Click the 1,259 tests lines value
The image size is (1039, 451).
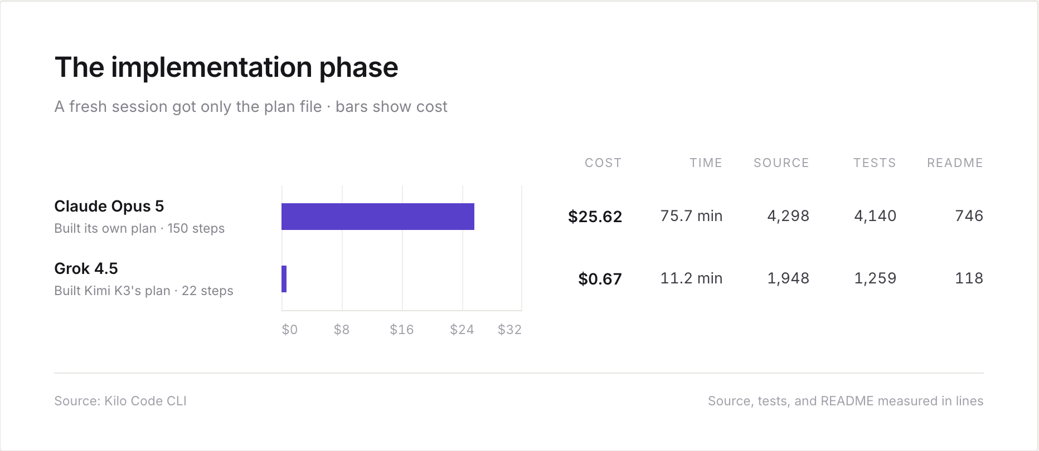pos(875,278)
